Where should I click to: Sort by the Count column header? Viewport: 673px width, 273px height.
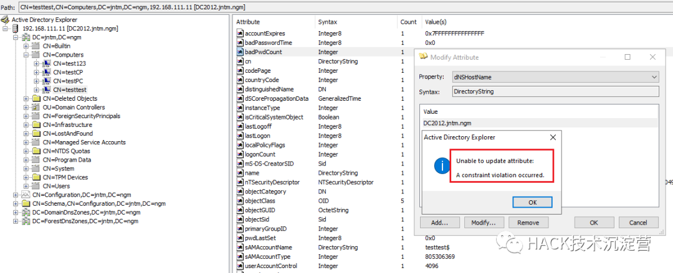[410, 22]
